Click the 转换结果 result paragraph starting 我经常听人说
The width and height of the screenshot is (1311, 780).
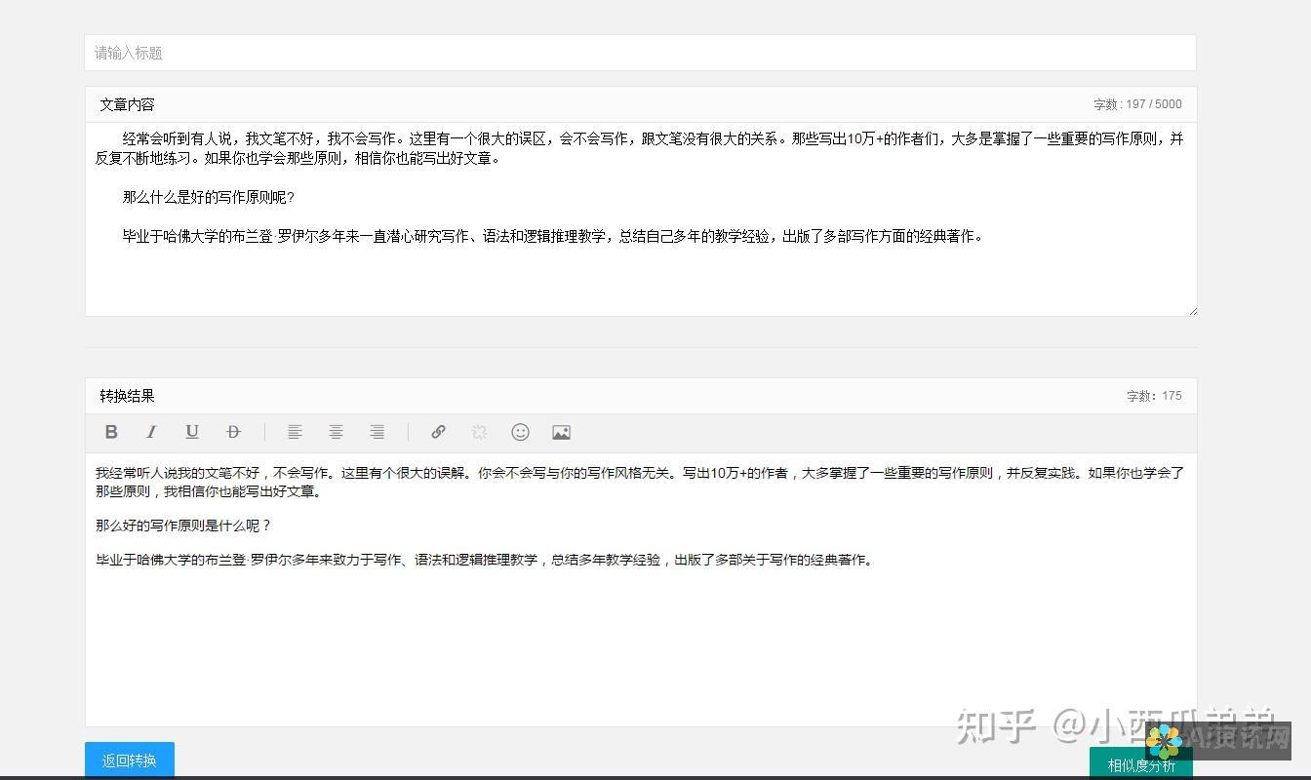tap(640, 482)
